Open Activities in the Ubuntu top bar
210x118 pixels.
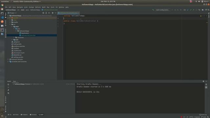point(5,1)
